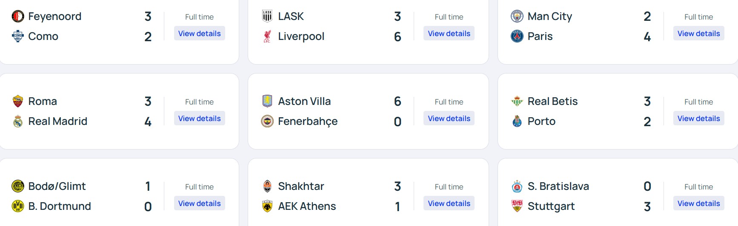Click the Liverpool club crest
The height and width of the screenshot is (226, 738).
(x=267, y=36)
